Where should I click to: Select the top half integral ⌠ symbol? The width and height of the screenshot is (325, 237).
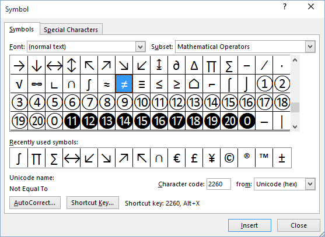point(229,84)
